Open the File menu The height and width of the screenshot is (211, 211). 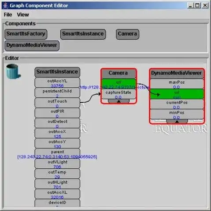(x=8, y=15)
